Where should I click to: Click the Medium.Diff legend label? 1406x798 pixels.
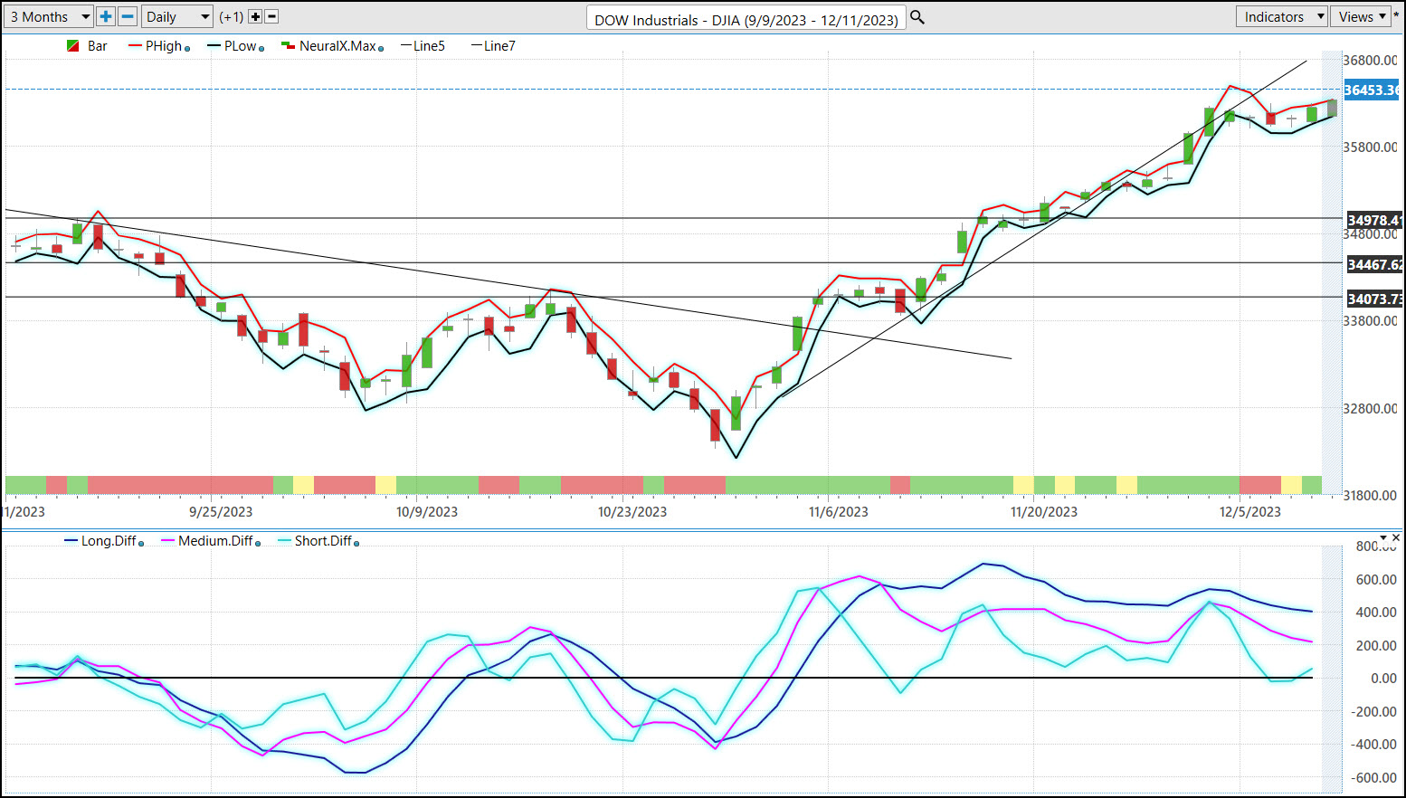pos(215,541)
